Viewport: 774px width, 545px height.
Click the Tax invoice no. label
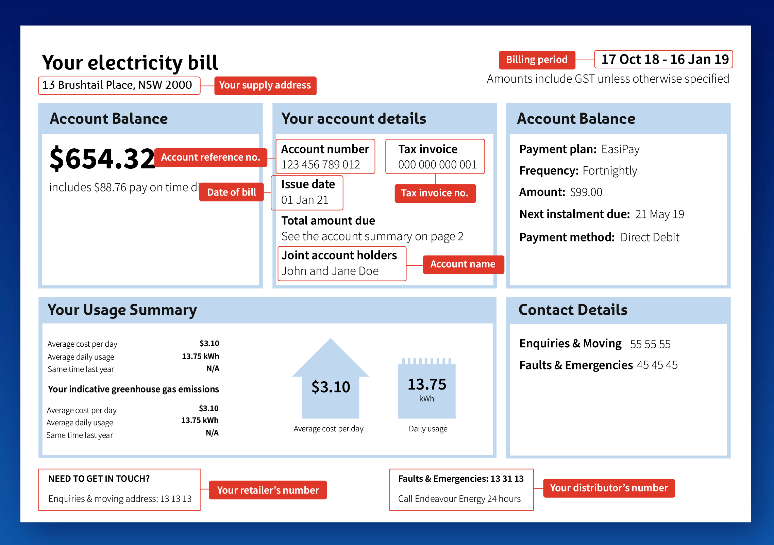click(x=435, y=193)
